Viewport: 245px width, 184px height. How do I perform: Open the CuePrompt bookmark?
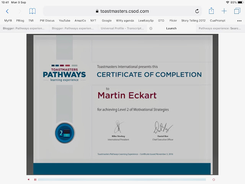click(217, 20)
